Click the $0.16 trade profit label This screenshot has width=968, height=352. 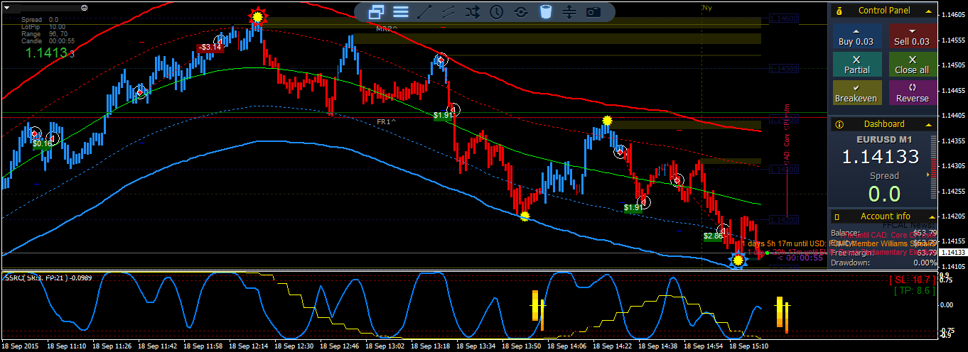click(43, 143)
